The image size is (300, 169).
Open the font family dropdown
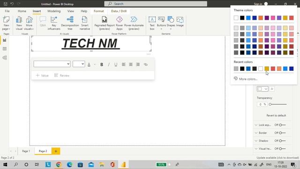(x=52, y=64)
